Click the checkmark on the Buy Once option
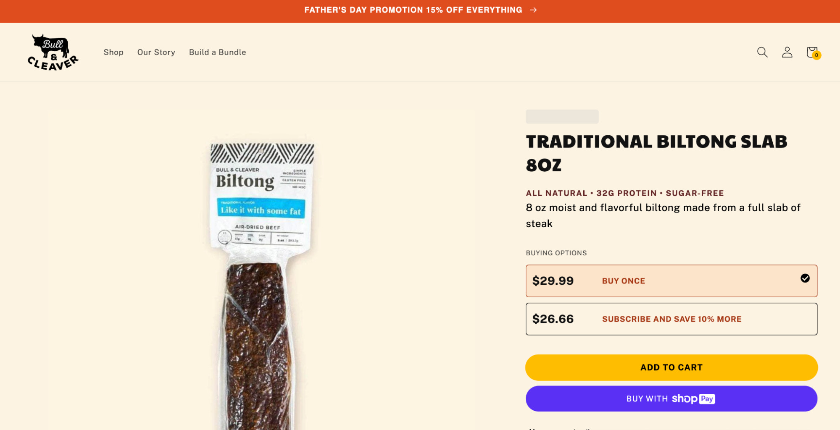840x430 pixels. point(805,278)
